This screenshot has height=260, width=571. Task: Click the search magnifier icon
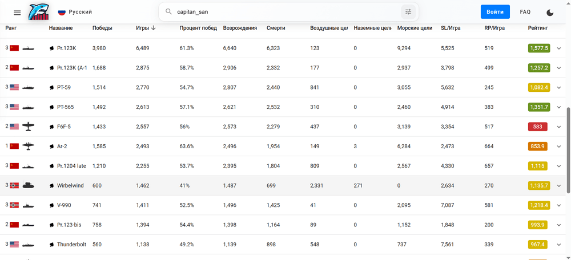tap(168, 11)
